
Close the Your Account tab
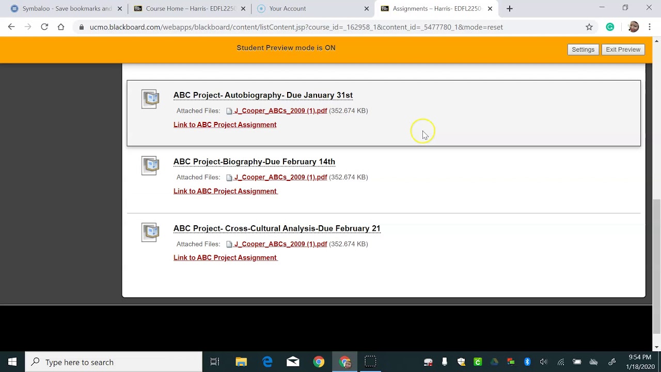pyautogui.click(x=367, y=8)
